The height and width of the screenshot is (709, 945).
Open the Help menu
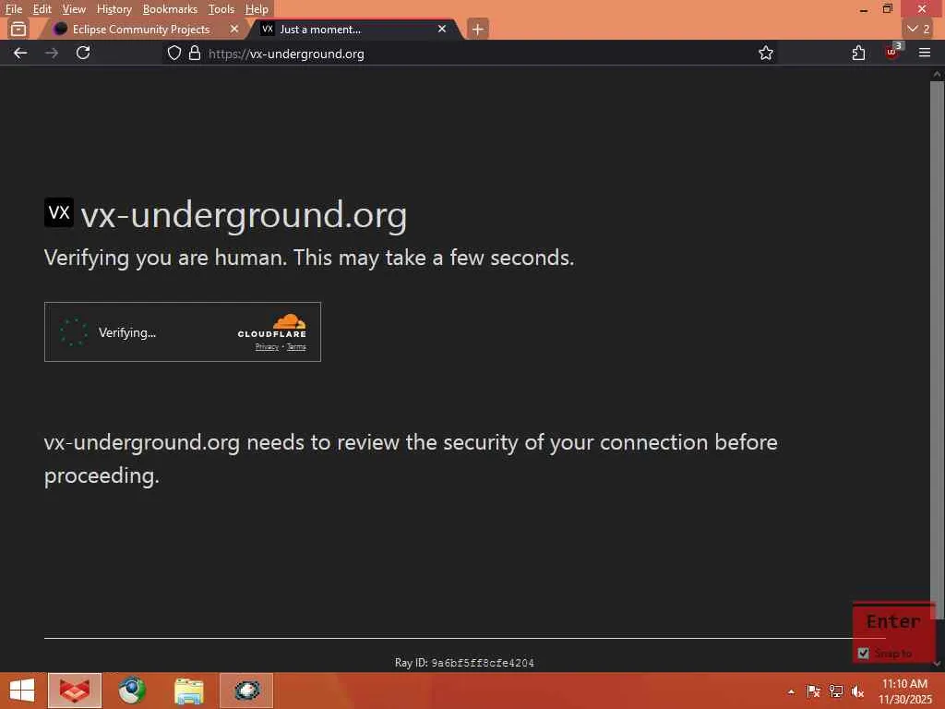(257, 9)
